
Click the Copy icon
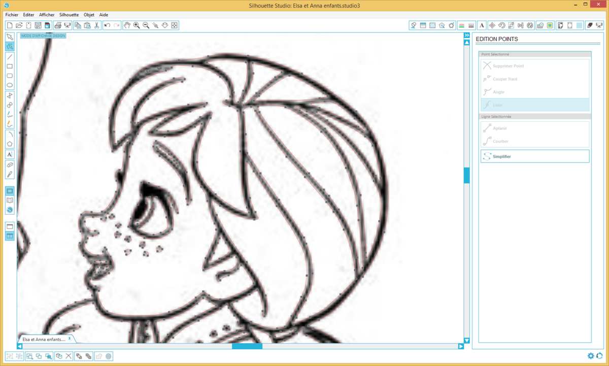coord(78,25)
